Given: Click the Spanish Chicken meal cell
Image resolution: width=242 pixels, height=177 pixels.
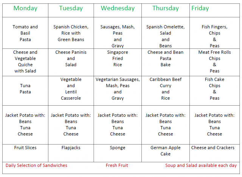Looking at the screenshot, I should pyautogui.click(x=71, y=33).
